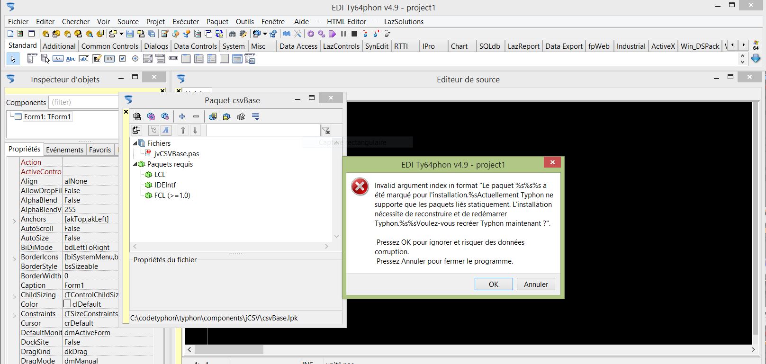Click the source editor horizontal scrollbar thumb
This screenshot has height=364, width=766.
pos(229,350)
